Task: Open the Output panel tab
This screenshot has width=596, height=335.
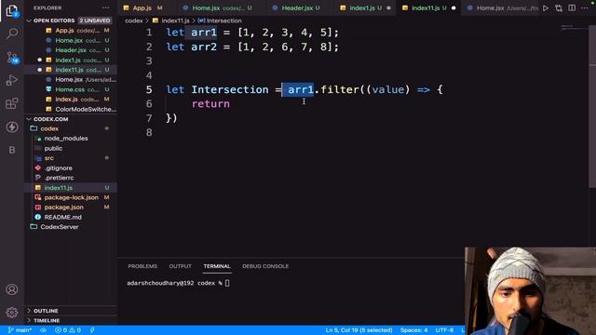Action: (x=180, y=266)
